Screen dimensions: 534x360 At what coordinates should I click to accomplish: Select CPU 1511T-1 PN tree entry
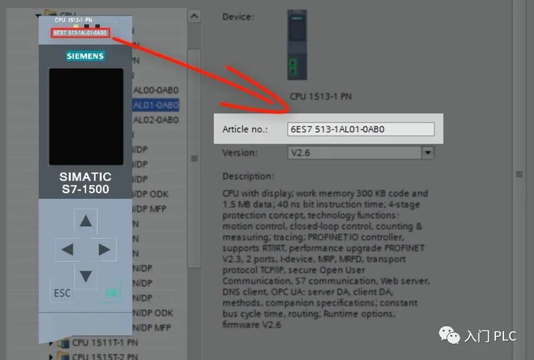(105, 342)
